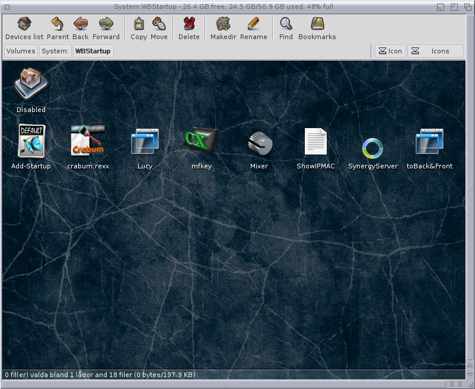Viewport: 475px width, 389px height.
Task: Click the zoom gadget in title bar
Action: coord(454,7)
